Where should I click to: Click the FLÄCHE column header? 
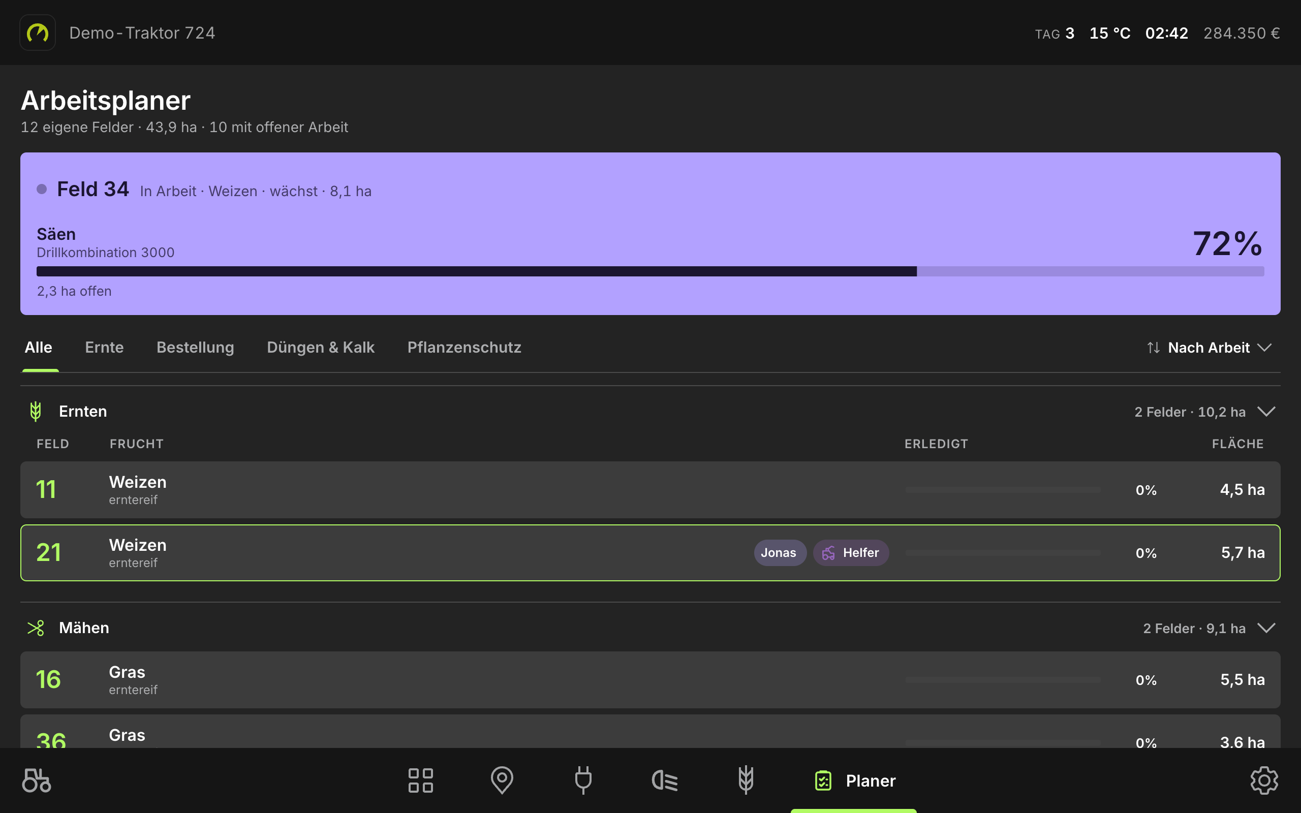pos(1237,444)
